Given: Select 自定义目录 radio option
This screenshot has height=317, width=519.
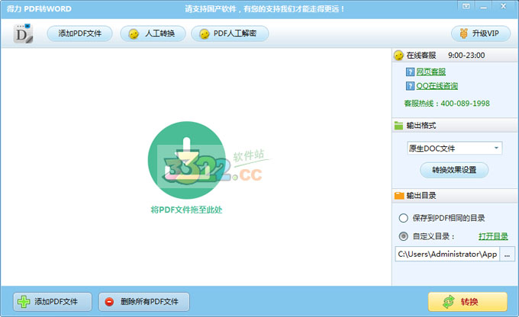Looking at the screenshot, I should click(x=403, y=236).
